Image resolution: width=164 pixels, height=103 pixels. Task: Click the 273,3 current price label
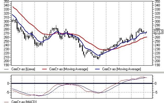click(x=159, y=32)
